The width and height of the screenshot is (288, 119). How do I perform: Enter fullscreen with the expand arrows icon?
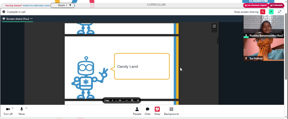[280, 12]
